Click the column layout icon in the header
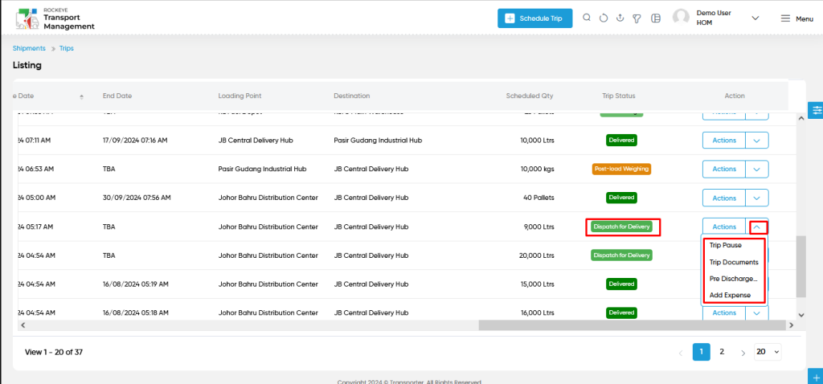 [x=656, y=18]
